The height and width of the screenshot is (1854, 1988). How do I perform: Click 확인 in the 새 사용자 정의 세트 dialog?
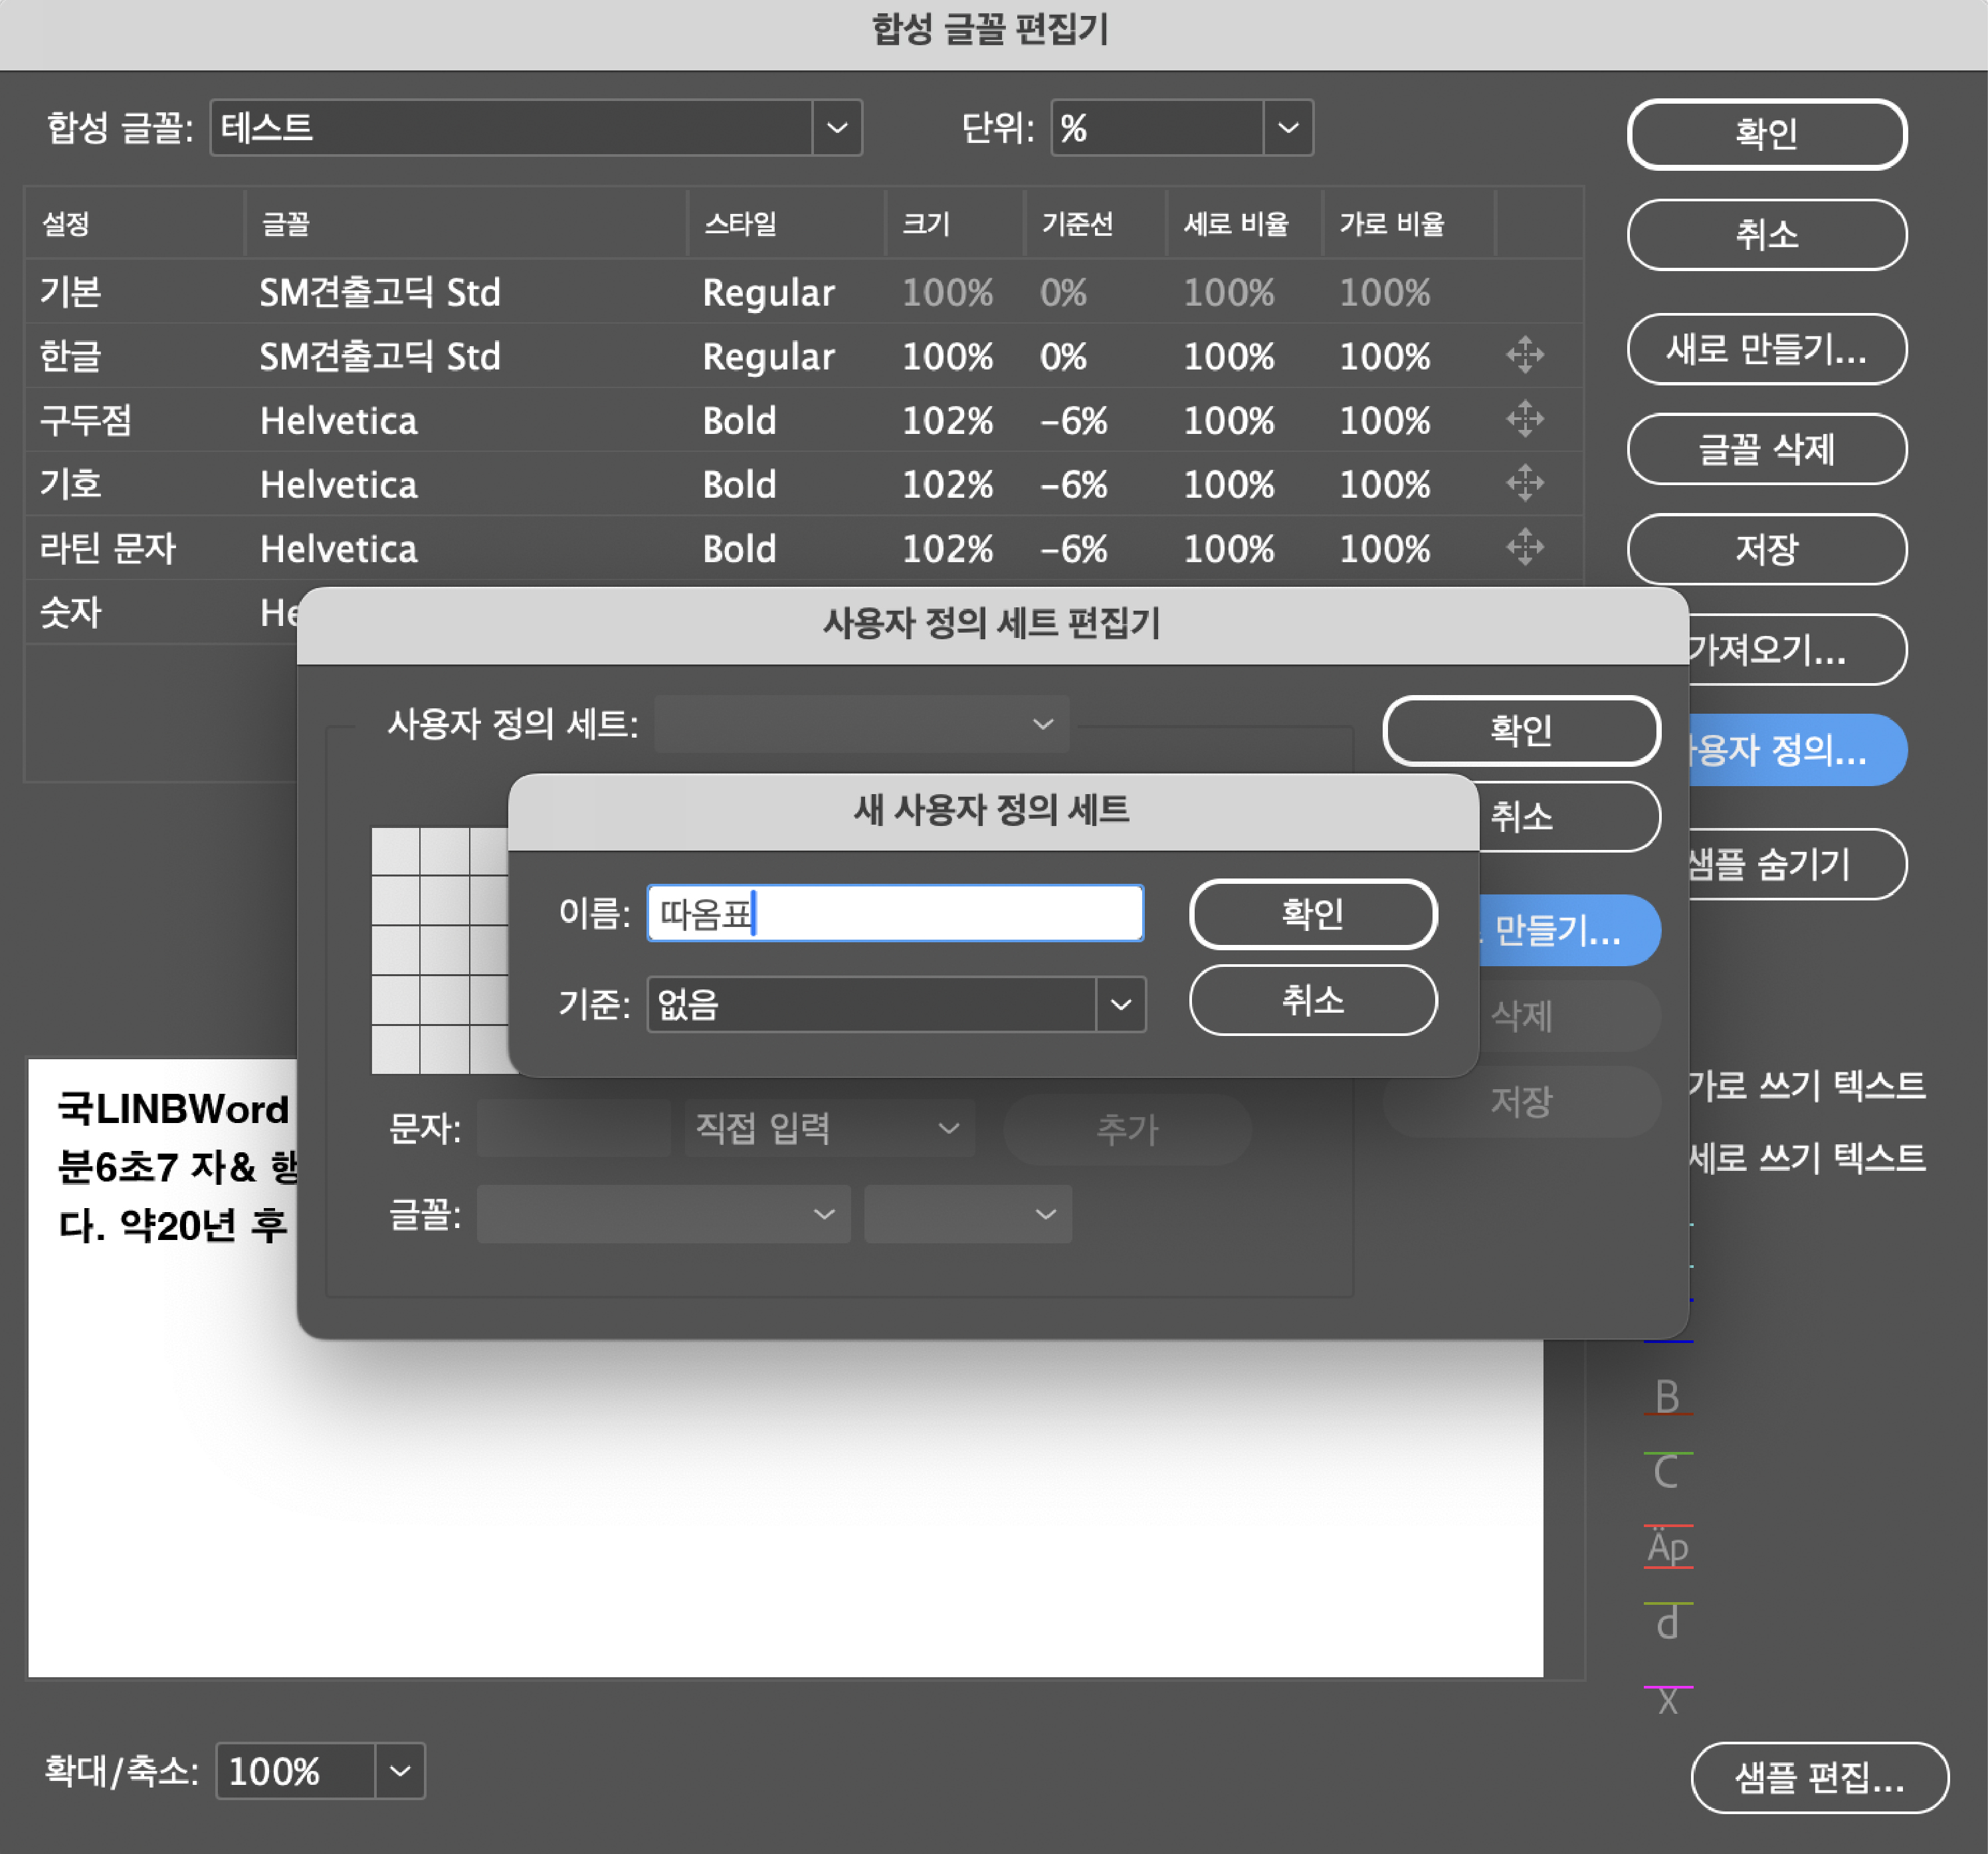(x=1312, y=914)
